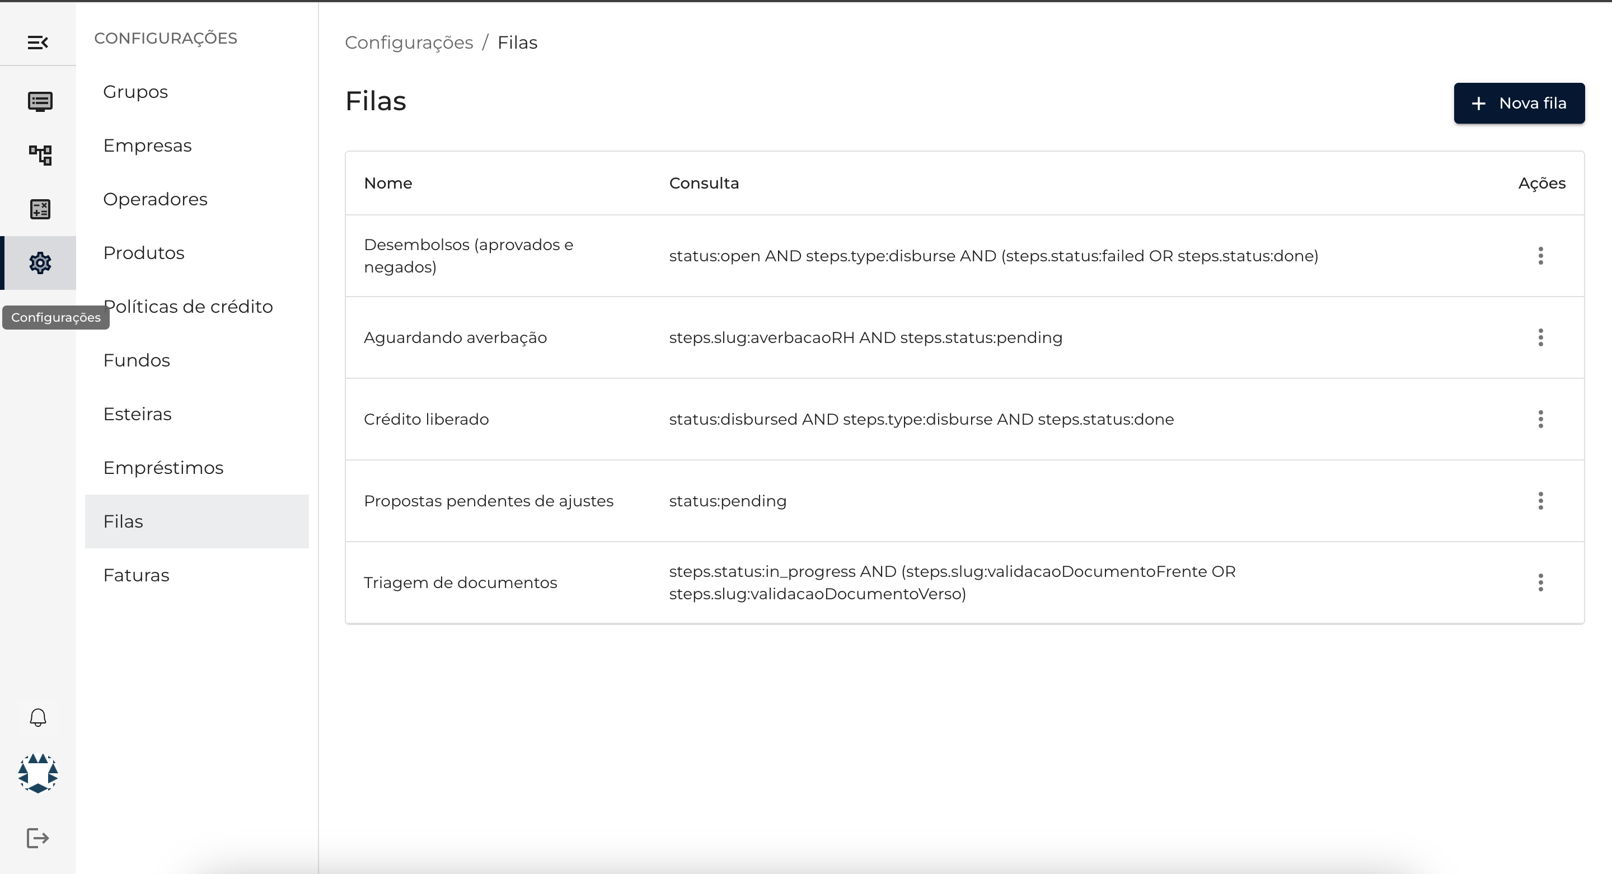Click the user avatar icon
The image size is (1612, 874).
[x=38, y=773]
